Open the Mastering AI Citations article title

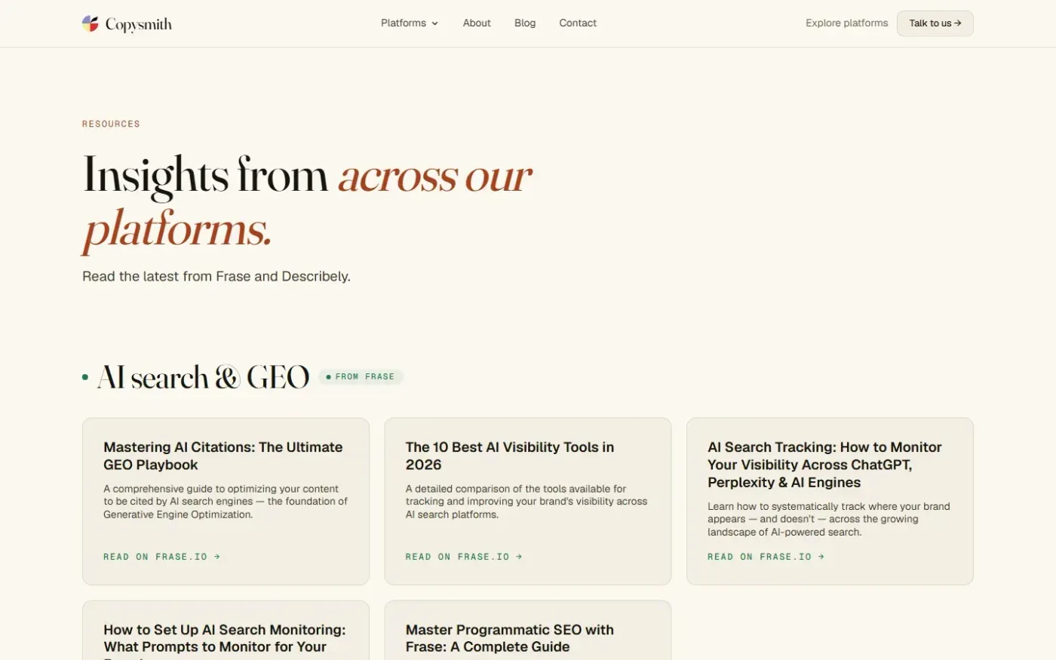coord(223,456)
